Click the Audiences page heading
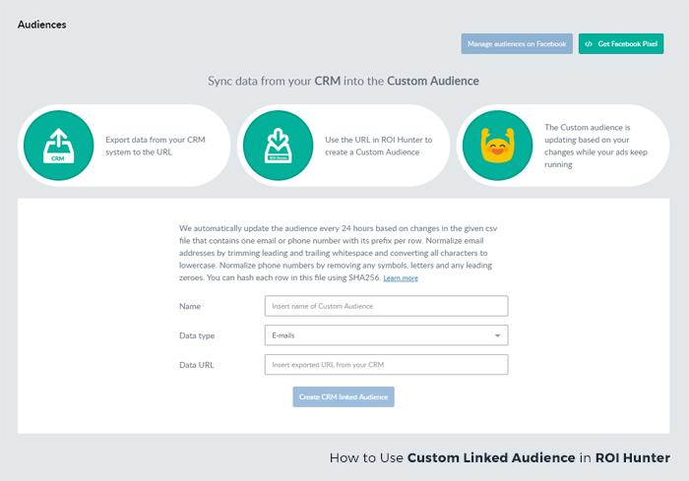Screen dimensions: 689x481 pyautogui.click(x=42, y=25)
